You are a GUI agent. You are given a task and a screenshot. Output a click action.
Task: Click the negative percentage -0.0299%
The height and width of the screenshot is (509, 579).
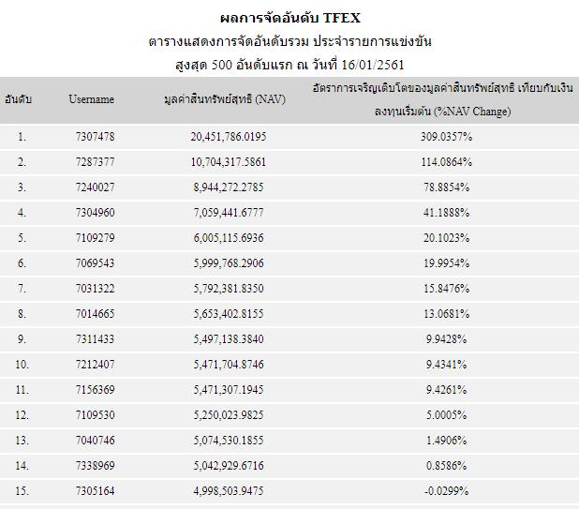447,491
